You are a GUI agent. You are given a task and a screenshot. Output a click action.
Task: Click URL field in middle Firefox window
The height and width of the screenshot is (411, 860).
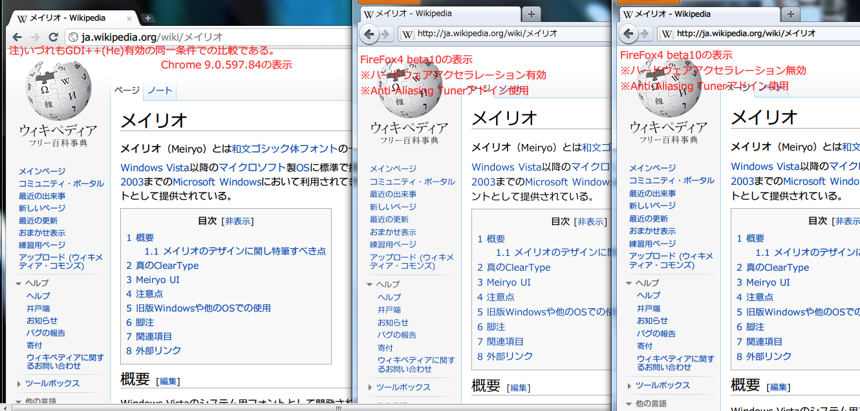pos(504,34)
